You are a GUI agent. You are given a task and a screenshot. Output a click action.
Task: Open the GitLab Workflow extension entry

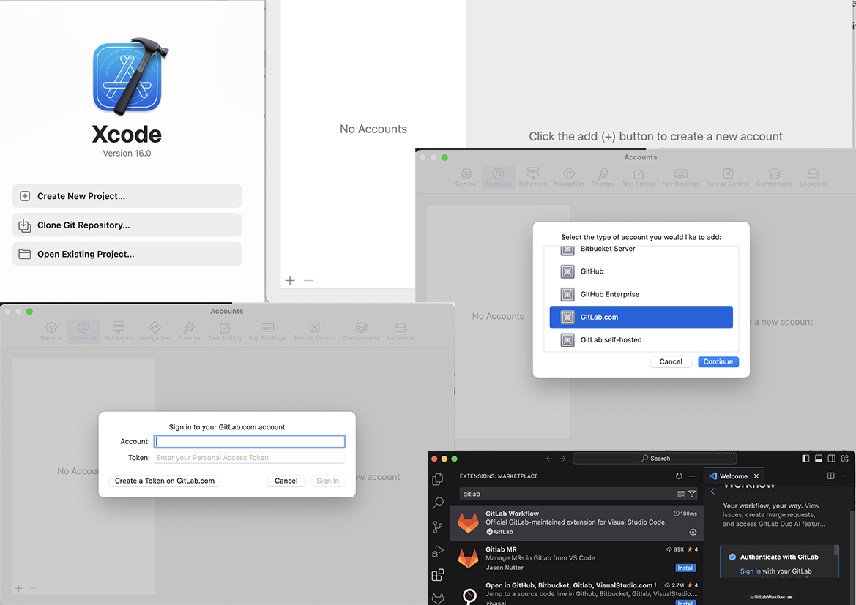tap(576, 522)
